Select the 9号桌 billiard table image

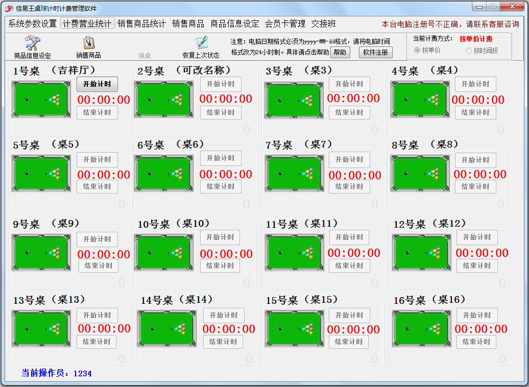[41, 253]
